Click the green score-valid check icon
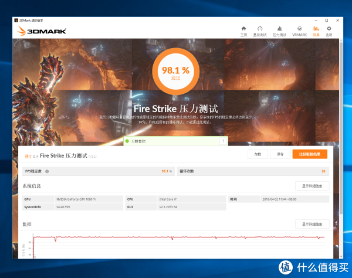352x278 pixels. point(127,141)
